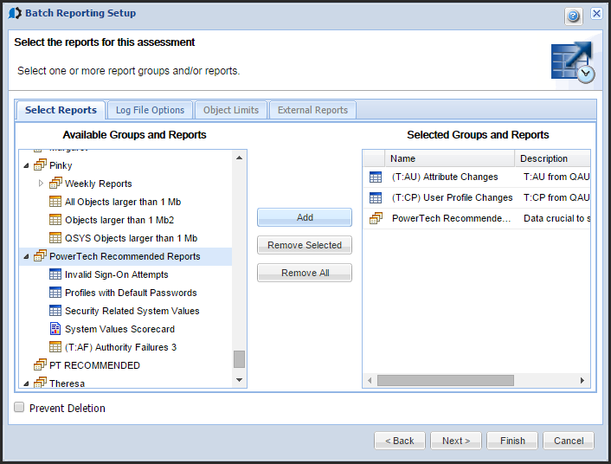Viewport: 611px width, 464px height.
Task: Click the Profiles with Default Passwords icon
Action: [x=55, y=293]
